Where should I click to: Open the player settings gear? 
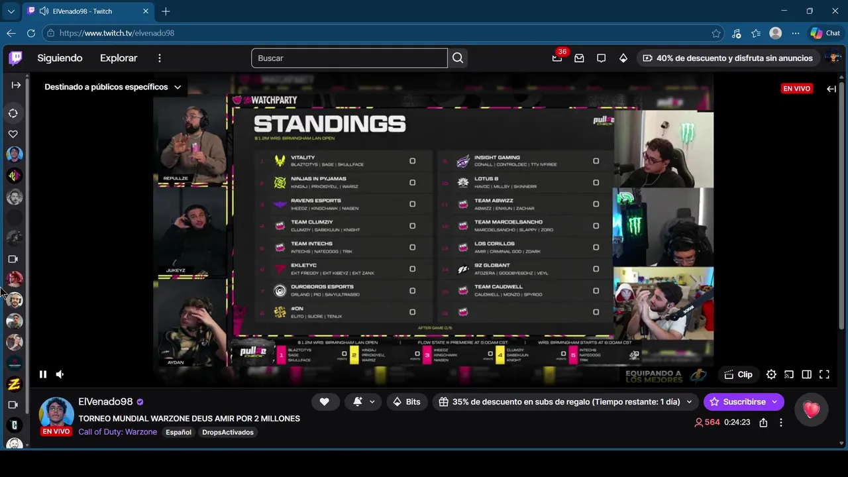click(771, 374)
